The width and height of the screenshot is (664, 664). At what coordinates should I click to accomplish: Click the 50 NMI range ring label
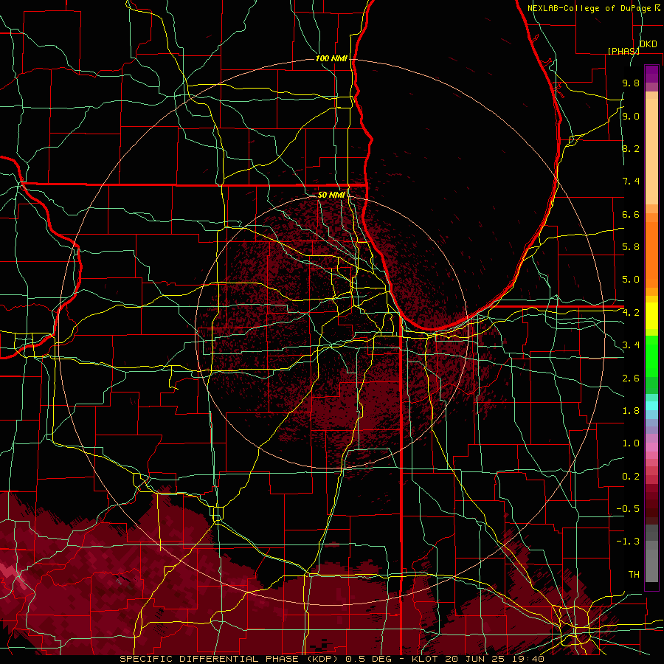pos(331,195)
